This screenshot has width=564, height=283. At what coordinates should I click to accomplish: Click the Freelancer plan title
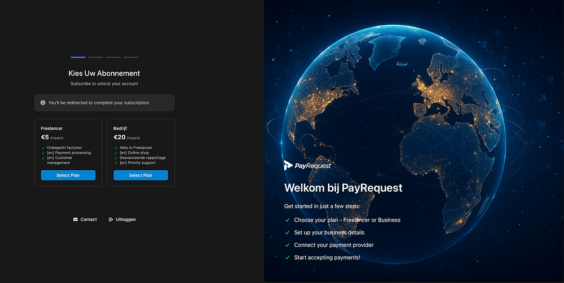click(x=52, y=129)
